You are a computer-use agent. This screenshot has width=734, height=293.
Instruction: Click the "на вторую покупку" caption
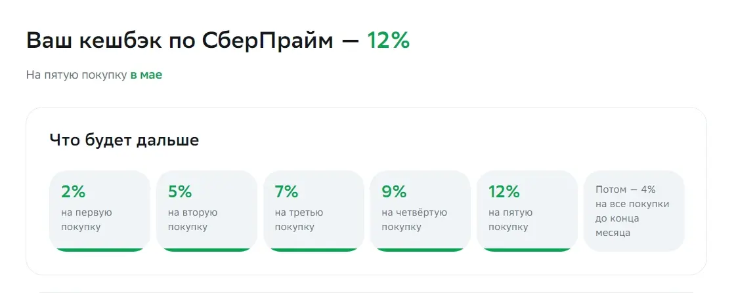[192, 220]
